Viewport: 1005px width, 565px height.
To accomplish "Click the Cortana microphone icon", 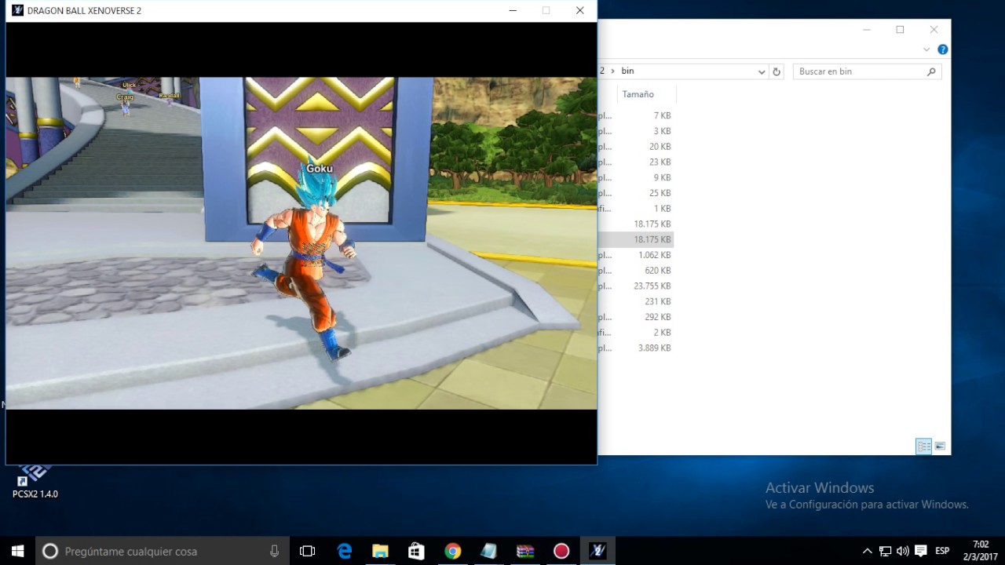I will 274,551.
